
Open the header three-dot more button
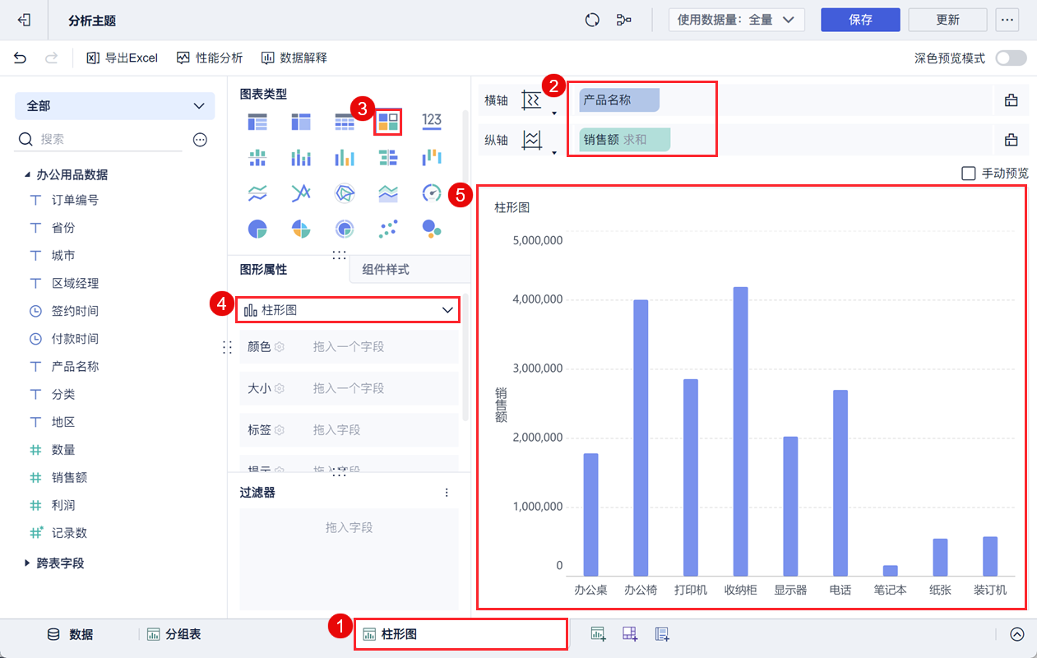(1007, 20)
